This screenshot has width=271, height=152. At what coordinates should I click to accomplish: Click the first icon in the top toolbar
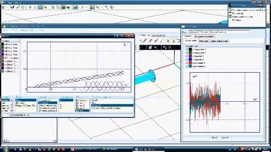point(3,7)
